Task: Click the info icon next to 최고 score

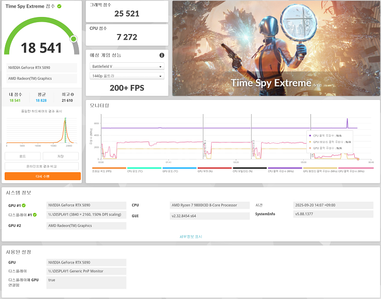Action: (72, 95)
